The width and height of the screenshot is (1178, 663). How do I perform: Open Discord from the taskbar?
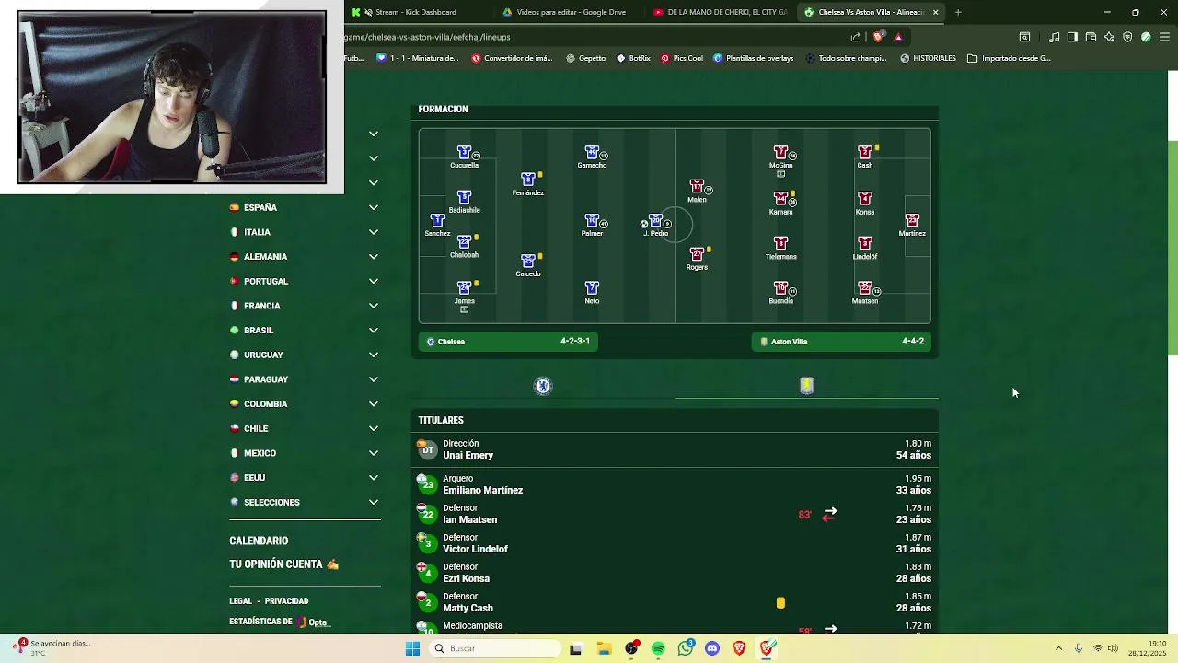click(x=712, y=648)
